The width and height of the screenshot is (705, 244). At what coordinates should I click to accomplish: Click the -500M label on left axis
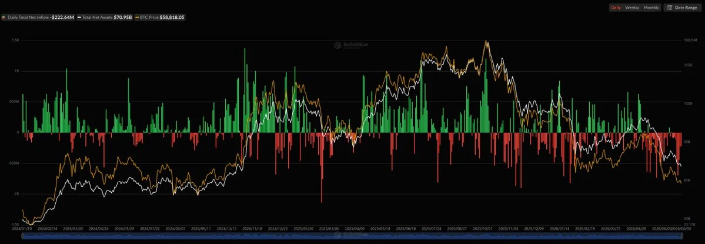click(x=14, y=163)
